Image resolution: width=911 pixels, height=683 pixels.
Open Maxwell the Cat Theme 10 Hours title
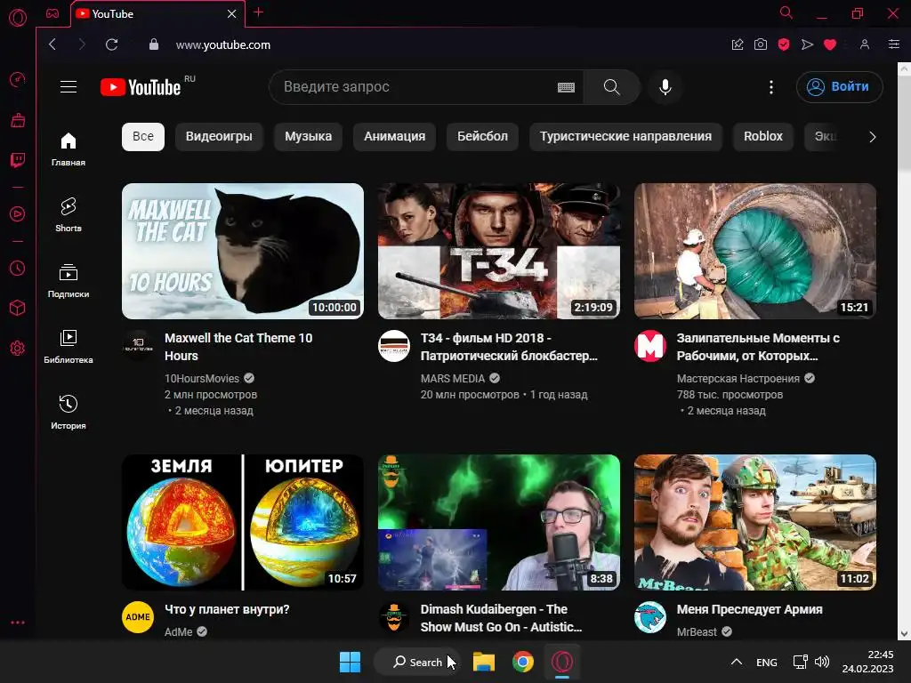[x=238, y=347]
